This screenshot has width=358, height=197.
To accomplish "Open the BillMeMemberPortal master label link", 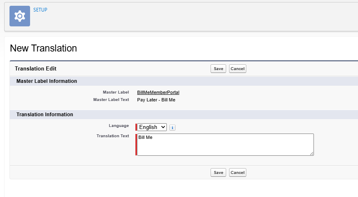I will point(158,93).
